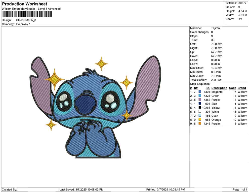249x192 pixels.
Task: Choose the swatch next to 685 Orange
Action: point(200,119)
